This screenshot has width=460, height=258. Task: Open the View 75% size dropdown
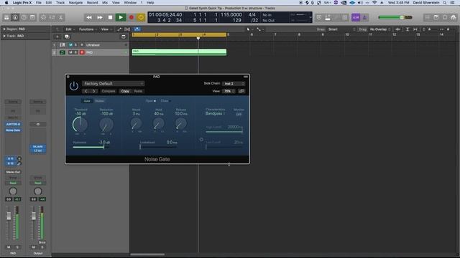coord(229,91)
